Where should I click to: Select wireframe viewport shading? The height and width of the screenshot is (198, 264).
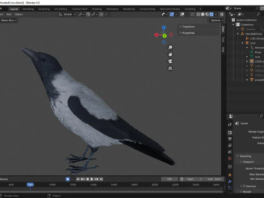tap(198, 14)
